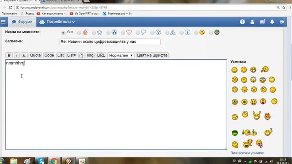Open the Нормален font size dropdown
Viewport: 292px width, 164px height.
click(121, 56)
